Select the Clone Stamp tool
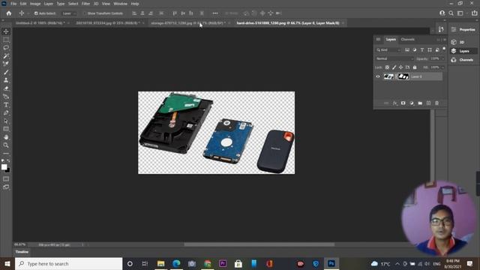Viewport: 480px width, 270px height. pos(6,80)
